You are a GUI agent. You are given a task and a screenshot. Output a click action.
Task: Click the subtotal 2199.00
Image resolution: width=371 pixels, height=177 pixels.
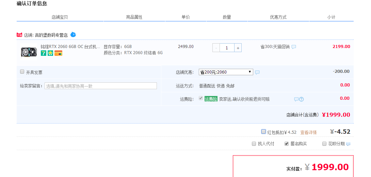(341, 47)
